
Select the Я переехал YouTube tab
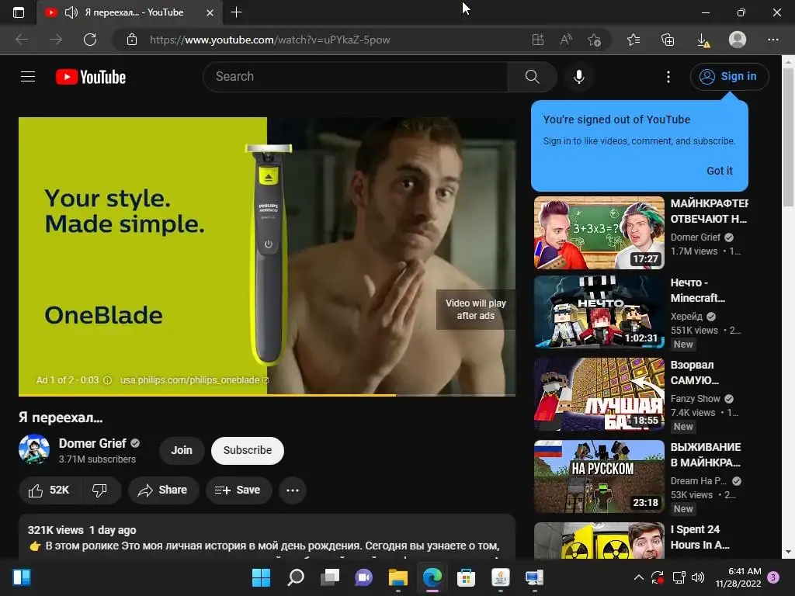pos(130,12)
